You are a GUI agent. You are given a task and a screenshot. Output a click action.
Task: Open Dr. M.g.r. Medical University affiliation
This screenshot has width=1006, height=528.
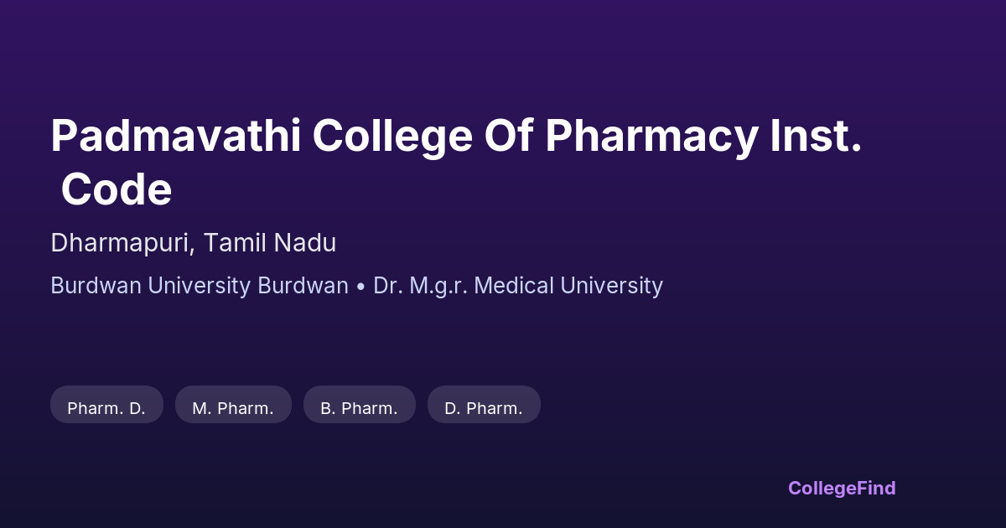[518, 286]
